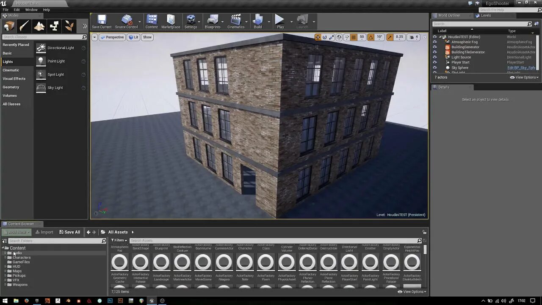This screenshot has width=542, height=305.
Task: Select the Foliage mode icon
Action: coord(69,26)
